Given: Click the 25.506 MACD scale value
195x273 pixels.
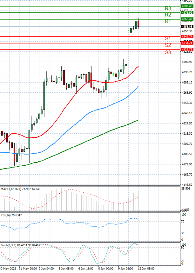Looking at the screenshot, I should pyautogui.click(x=186, y=188).
